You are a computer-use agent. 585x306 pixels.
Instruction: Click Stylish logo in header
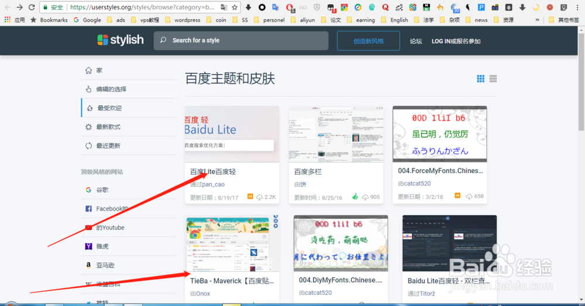click(x=120, y=40)
